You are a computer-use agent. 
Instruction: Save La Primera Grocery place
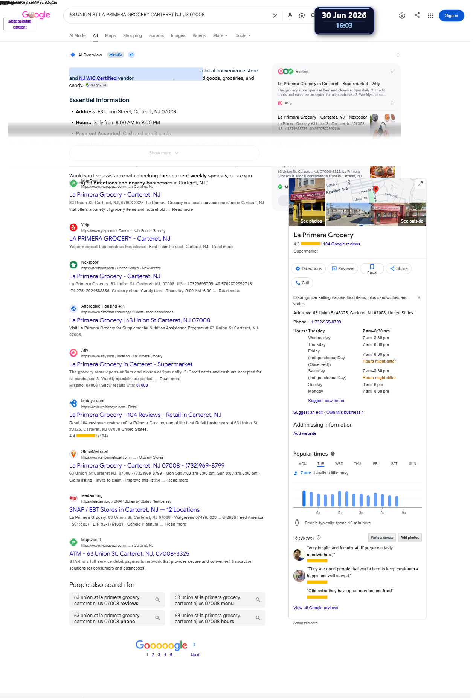point(372,268)
